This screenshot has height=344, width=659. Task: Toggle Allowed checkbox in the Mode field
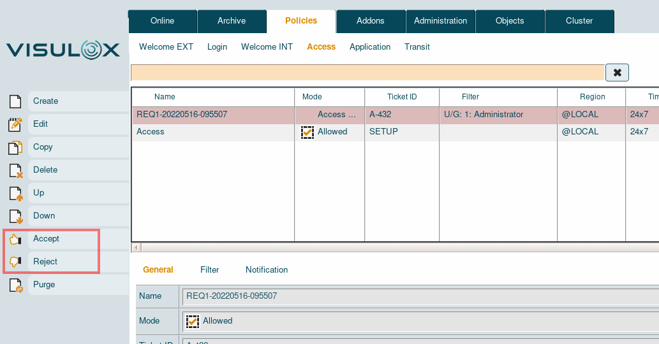pos(193,321)
